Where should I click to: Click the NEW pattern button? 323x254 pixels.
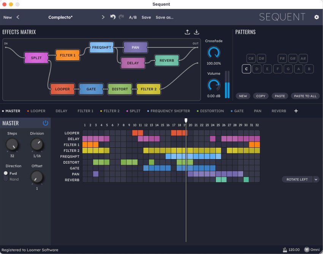click(x=243, y=96)
